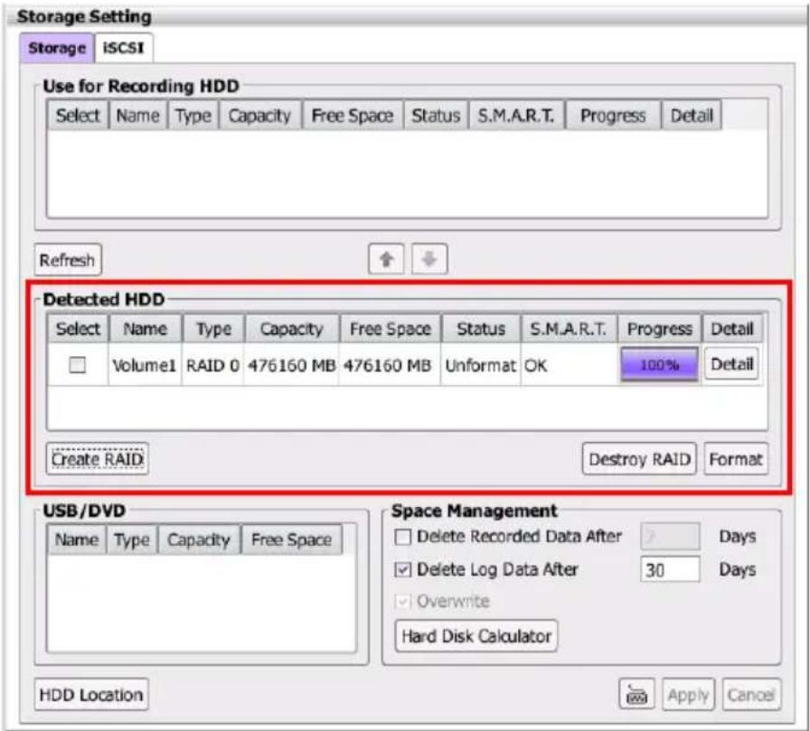Image resolution: width=810 pixels, height=731 pixels.
Task: Enable Delete Recorded Data After checkbox
Action: [x=402, y=537]
